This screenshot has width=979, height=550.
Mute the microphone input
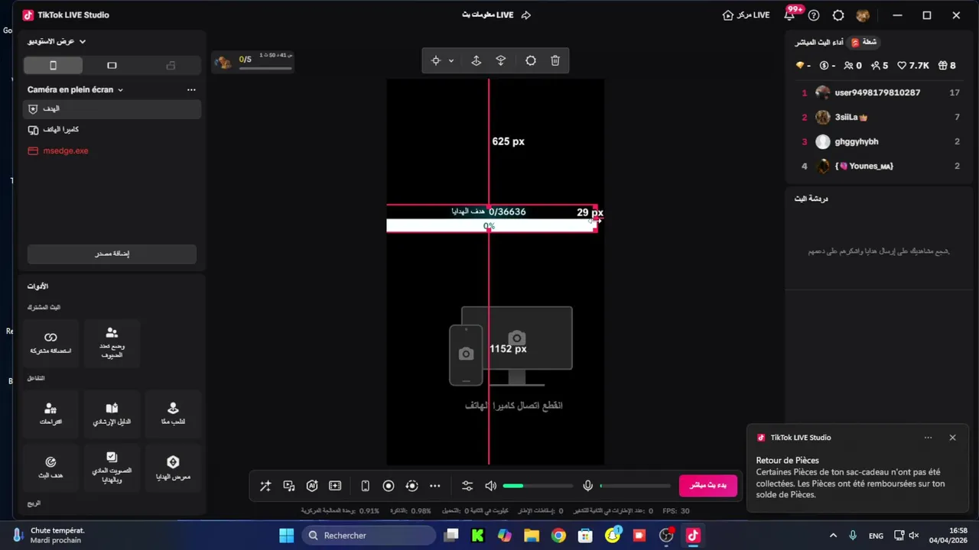point(587,486)
